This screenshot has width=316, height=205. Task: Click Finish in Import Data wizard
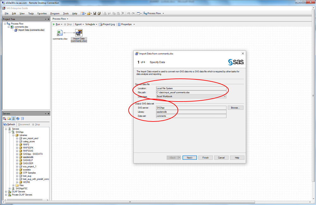point(205,158)
